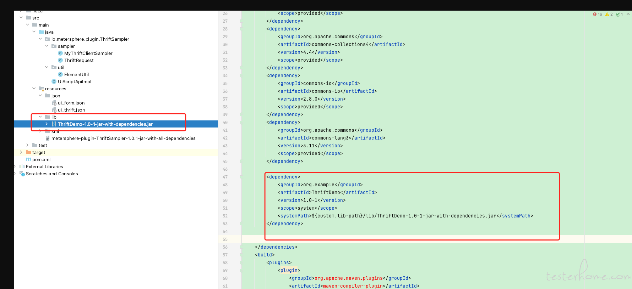
Task: Collapse the util package chevron
Action: click(x=47, y=67)
